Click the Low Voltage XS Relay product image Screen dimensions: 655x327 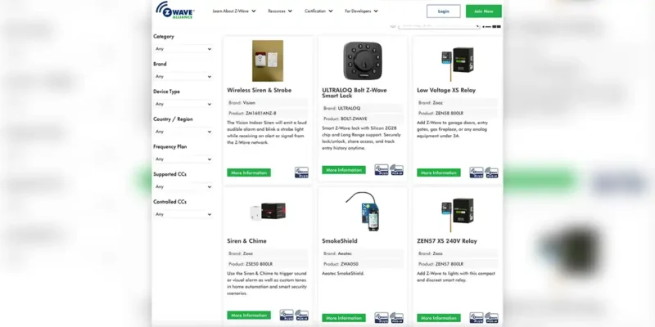[x=458, y=64]
